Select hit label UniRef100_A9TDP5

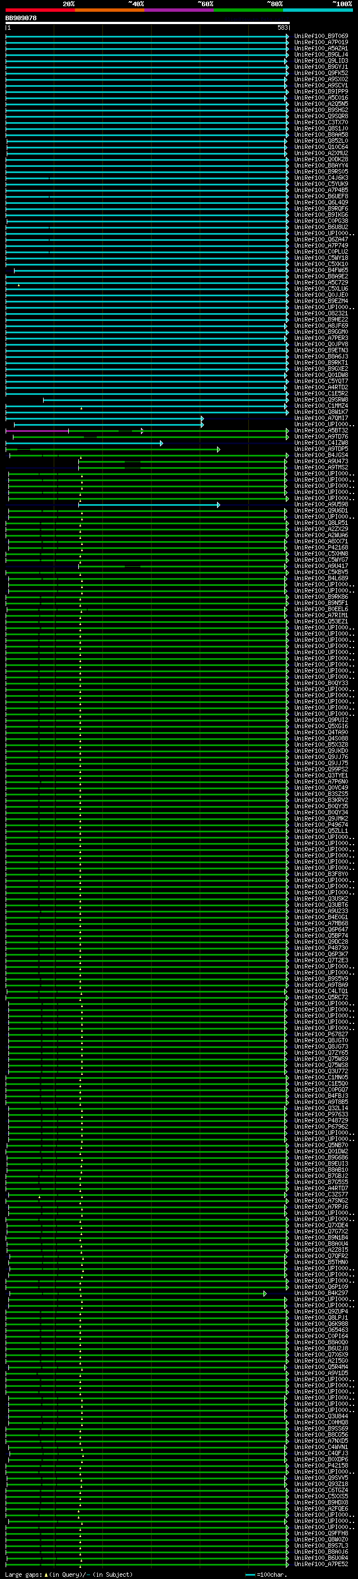[321, 449]
